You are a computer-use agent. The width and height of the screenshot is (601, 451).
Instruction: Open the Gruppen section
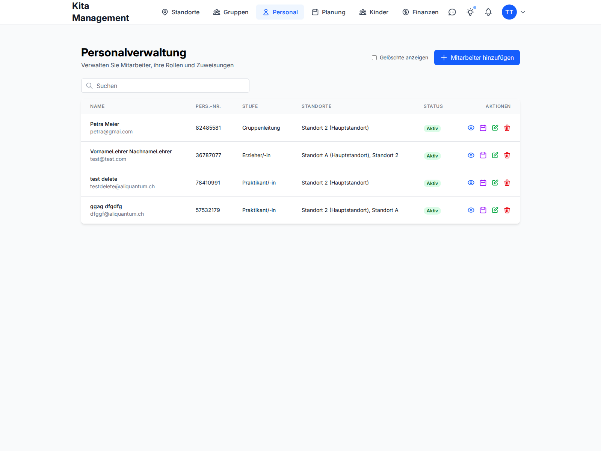tap(231, 12)
